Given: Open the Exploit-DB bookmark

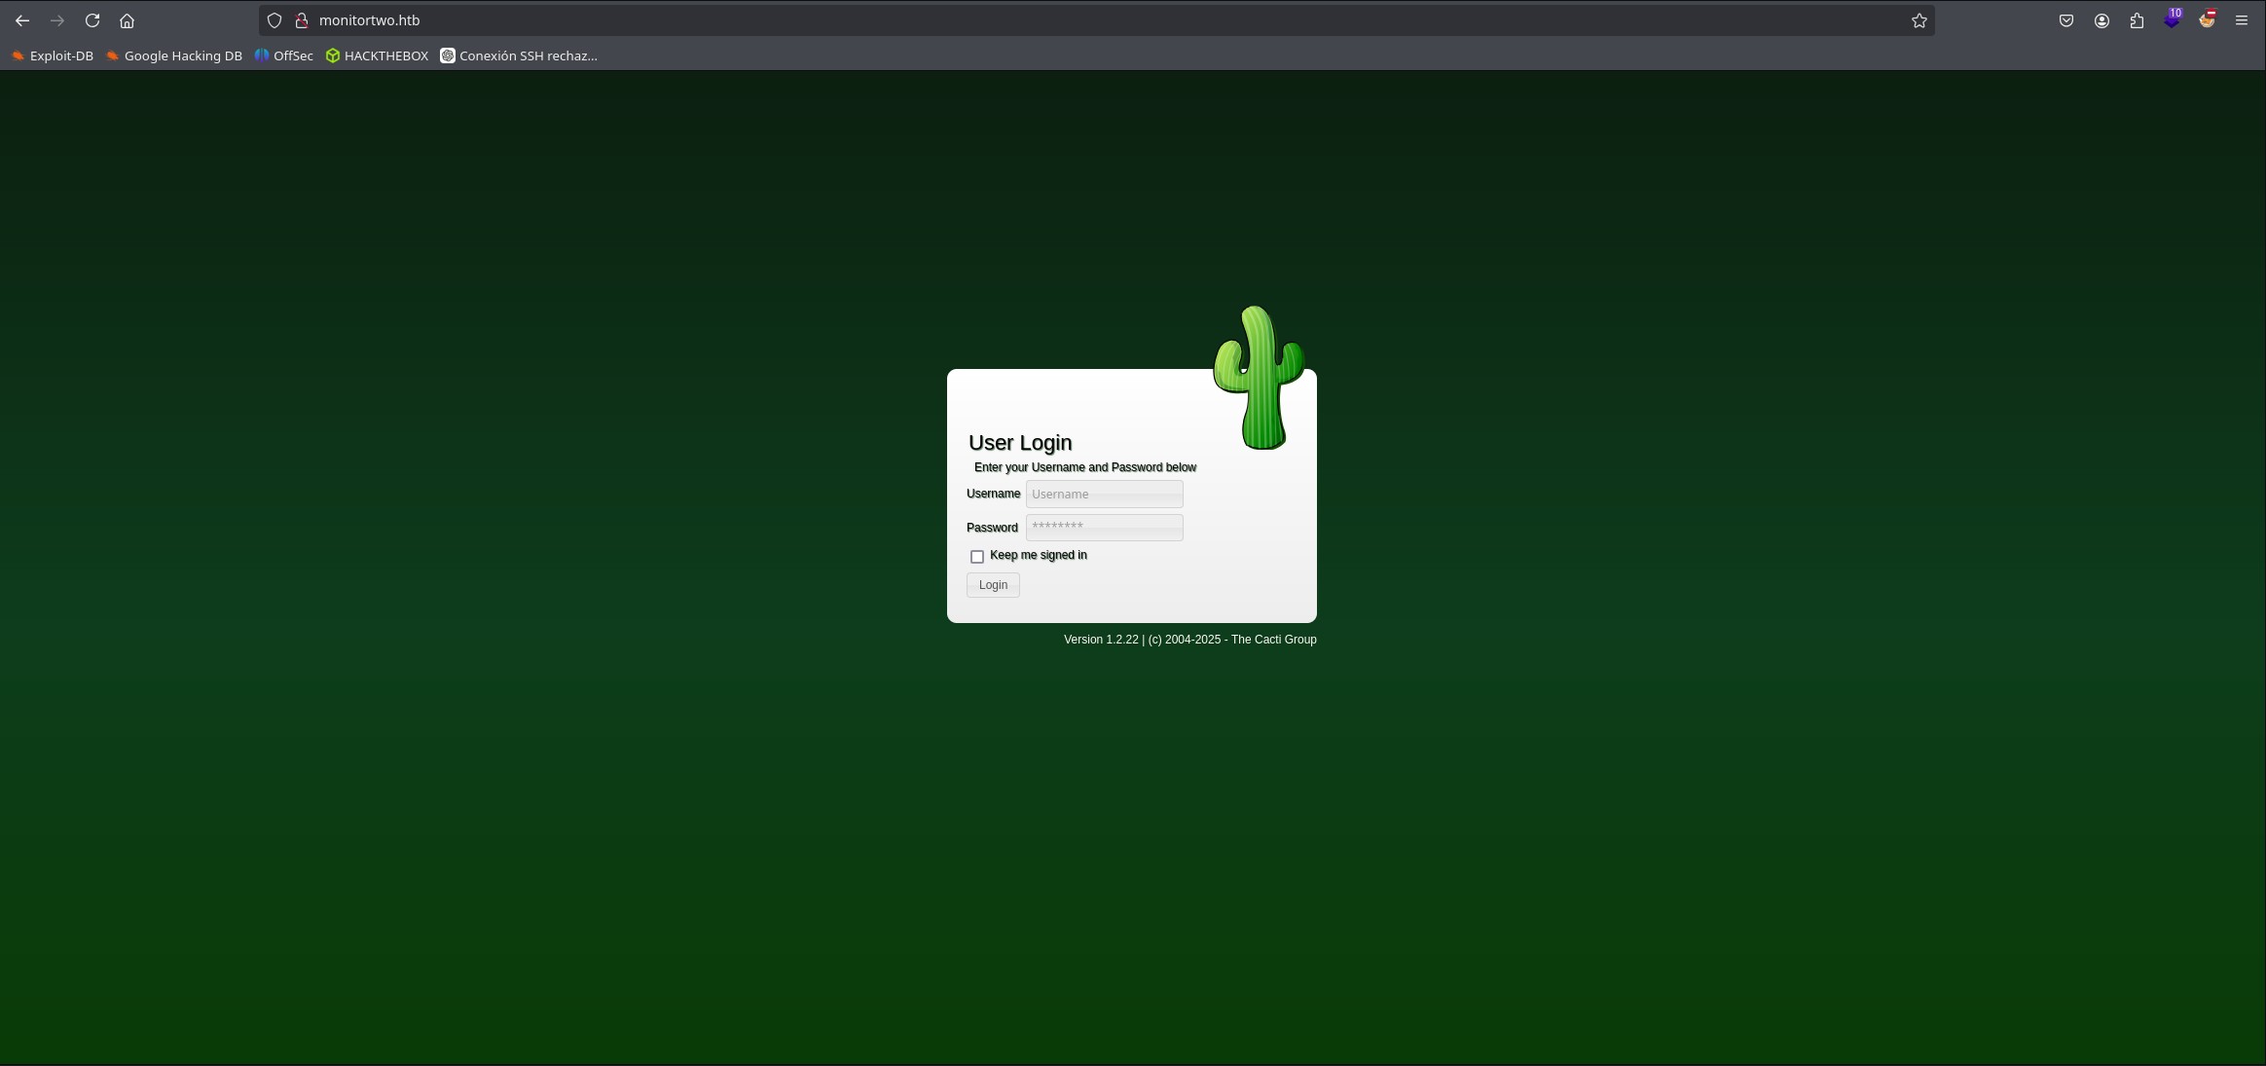Looking at the screenshot, I should click(x=53, y=56).
